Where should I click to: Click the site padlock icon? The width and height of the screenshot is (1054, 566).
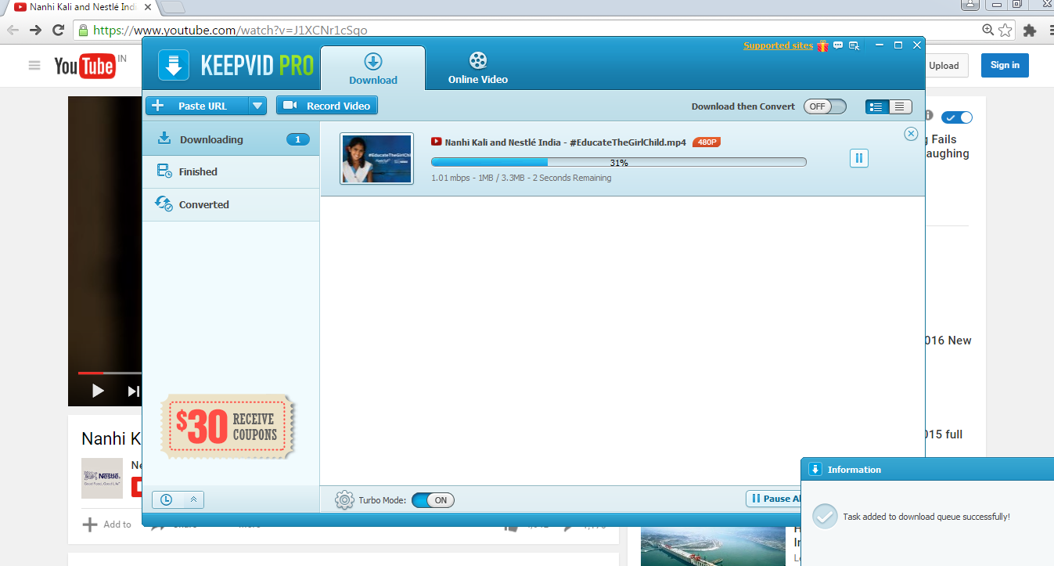tap(83, 31)
